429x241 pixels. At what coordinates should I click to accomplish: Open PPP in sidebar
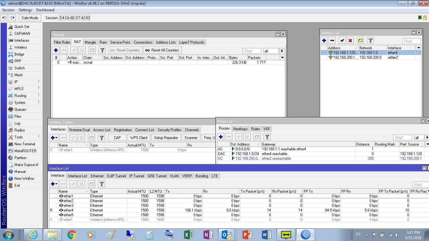pyautogui.click(x=18, y=61)
